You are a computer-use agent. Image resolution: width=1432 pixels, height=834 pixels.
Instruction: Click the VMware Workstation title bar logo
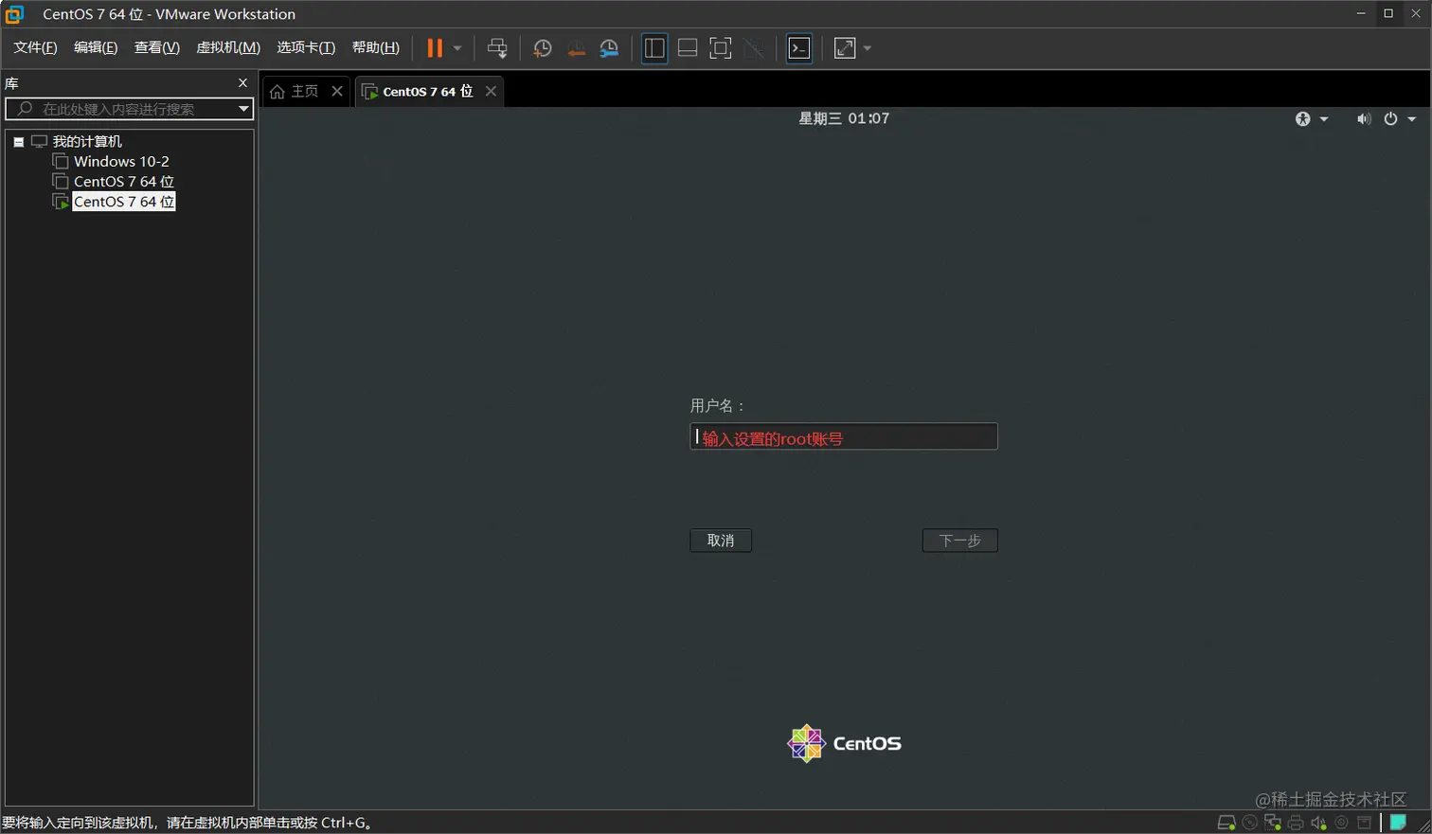click(14, 14)
